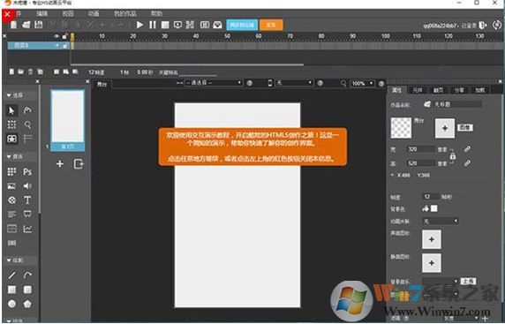Select the audio speaker tool

pyautogui.click(x=27, y=185)
